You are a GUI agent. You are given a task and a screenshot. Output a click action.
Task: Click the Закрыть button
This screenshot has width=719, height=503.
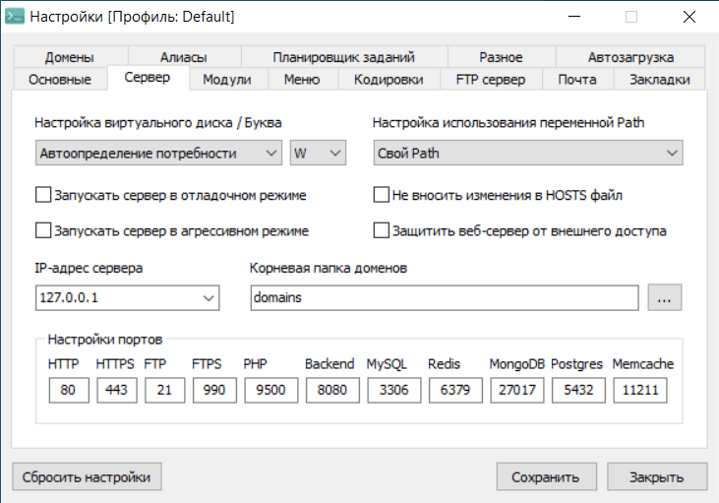(657, 476)
